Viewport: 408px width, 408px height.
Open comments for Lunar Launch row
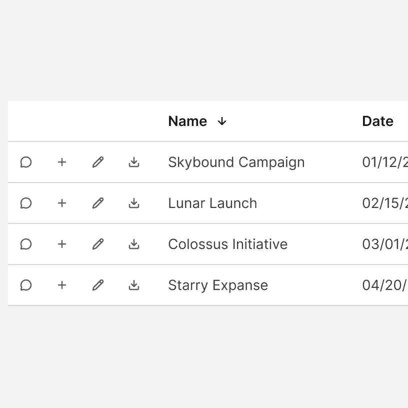click(26, 203)
